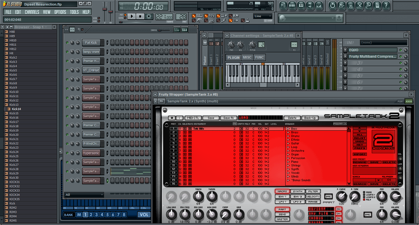Open the Line snap dropdown
419x225 pixels.
[263, 16]
